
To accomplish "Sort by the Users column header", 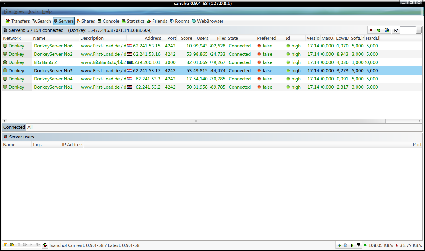I will (x=201, y=38).
